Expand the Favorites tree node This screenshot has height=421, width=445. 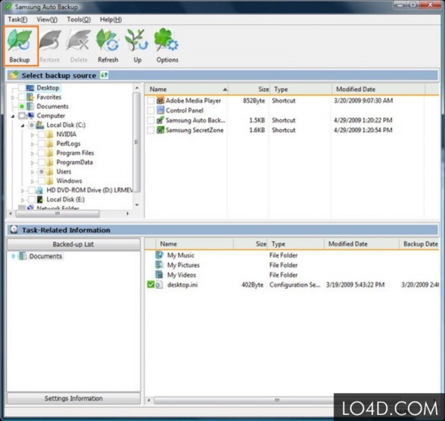(13, 97)
